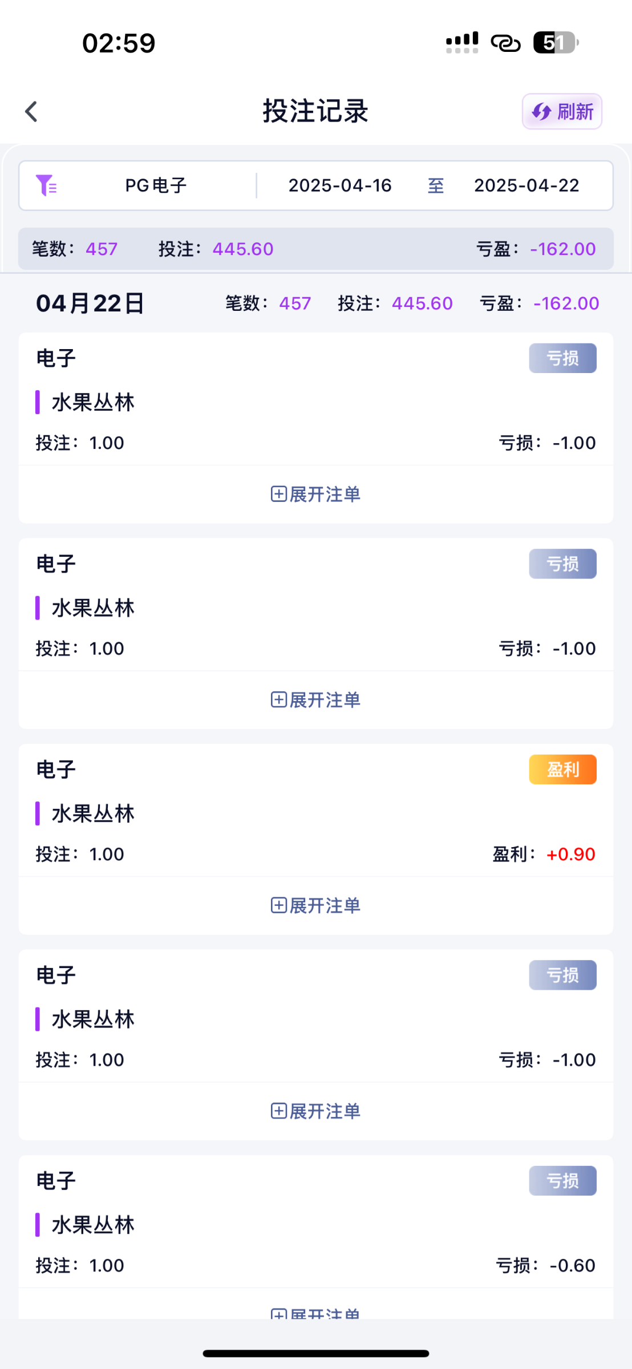Viewport: 632px width, 1369px height.
Task: Expand the second card's 展开注单 details
Action: pyautogui.click(x=315, y=700)
